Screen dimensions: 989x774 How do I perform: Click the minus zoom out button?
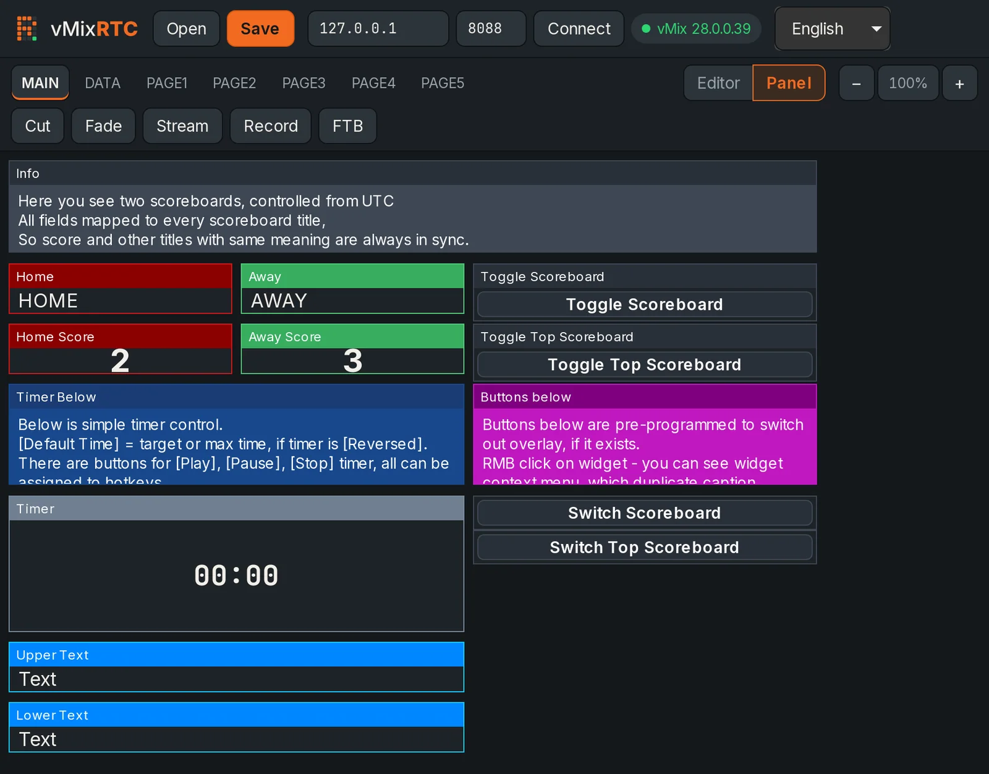pyautogui.click(x=856, y=83)
